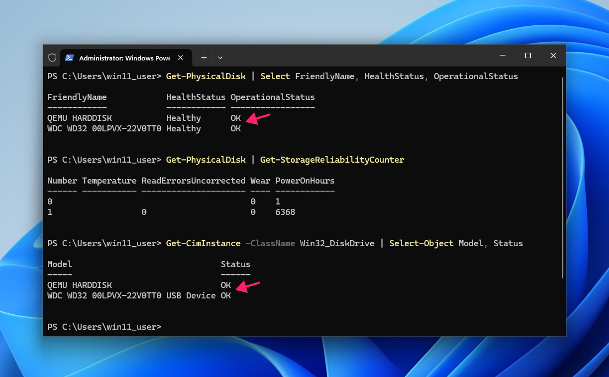Close the Administrator: Windows PowerShell tab
This screenshot has width=609, height=377.
[x=180, y=58]
